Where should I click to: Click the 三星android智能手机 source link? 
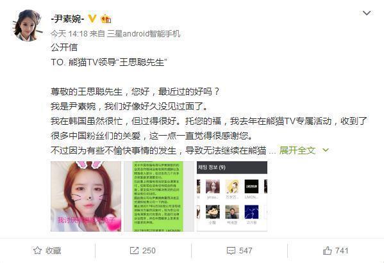click(x=144, y=33)
